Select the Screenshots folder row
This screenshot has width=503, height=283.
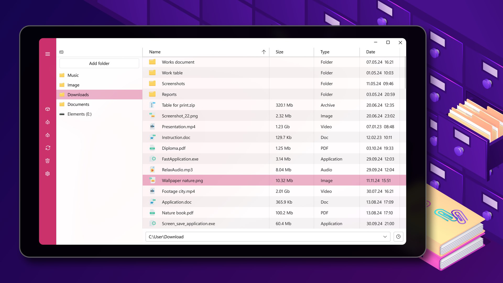[274, 84]
